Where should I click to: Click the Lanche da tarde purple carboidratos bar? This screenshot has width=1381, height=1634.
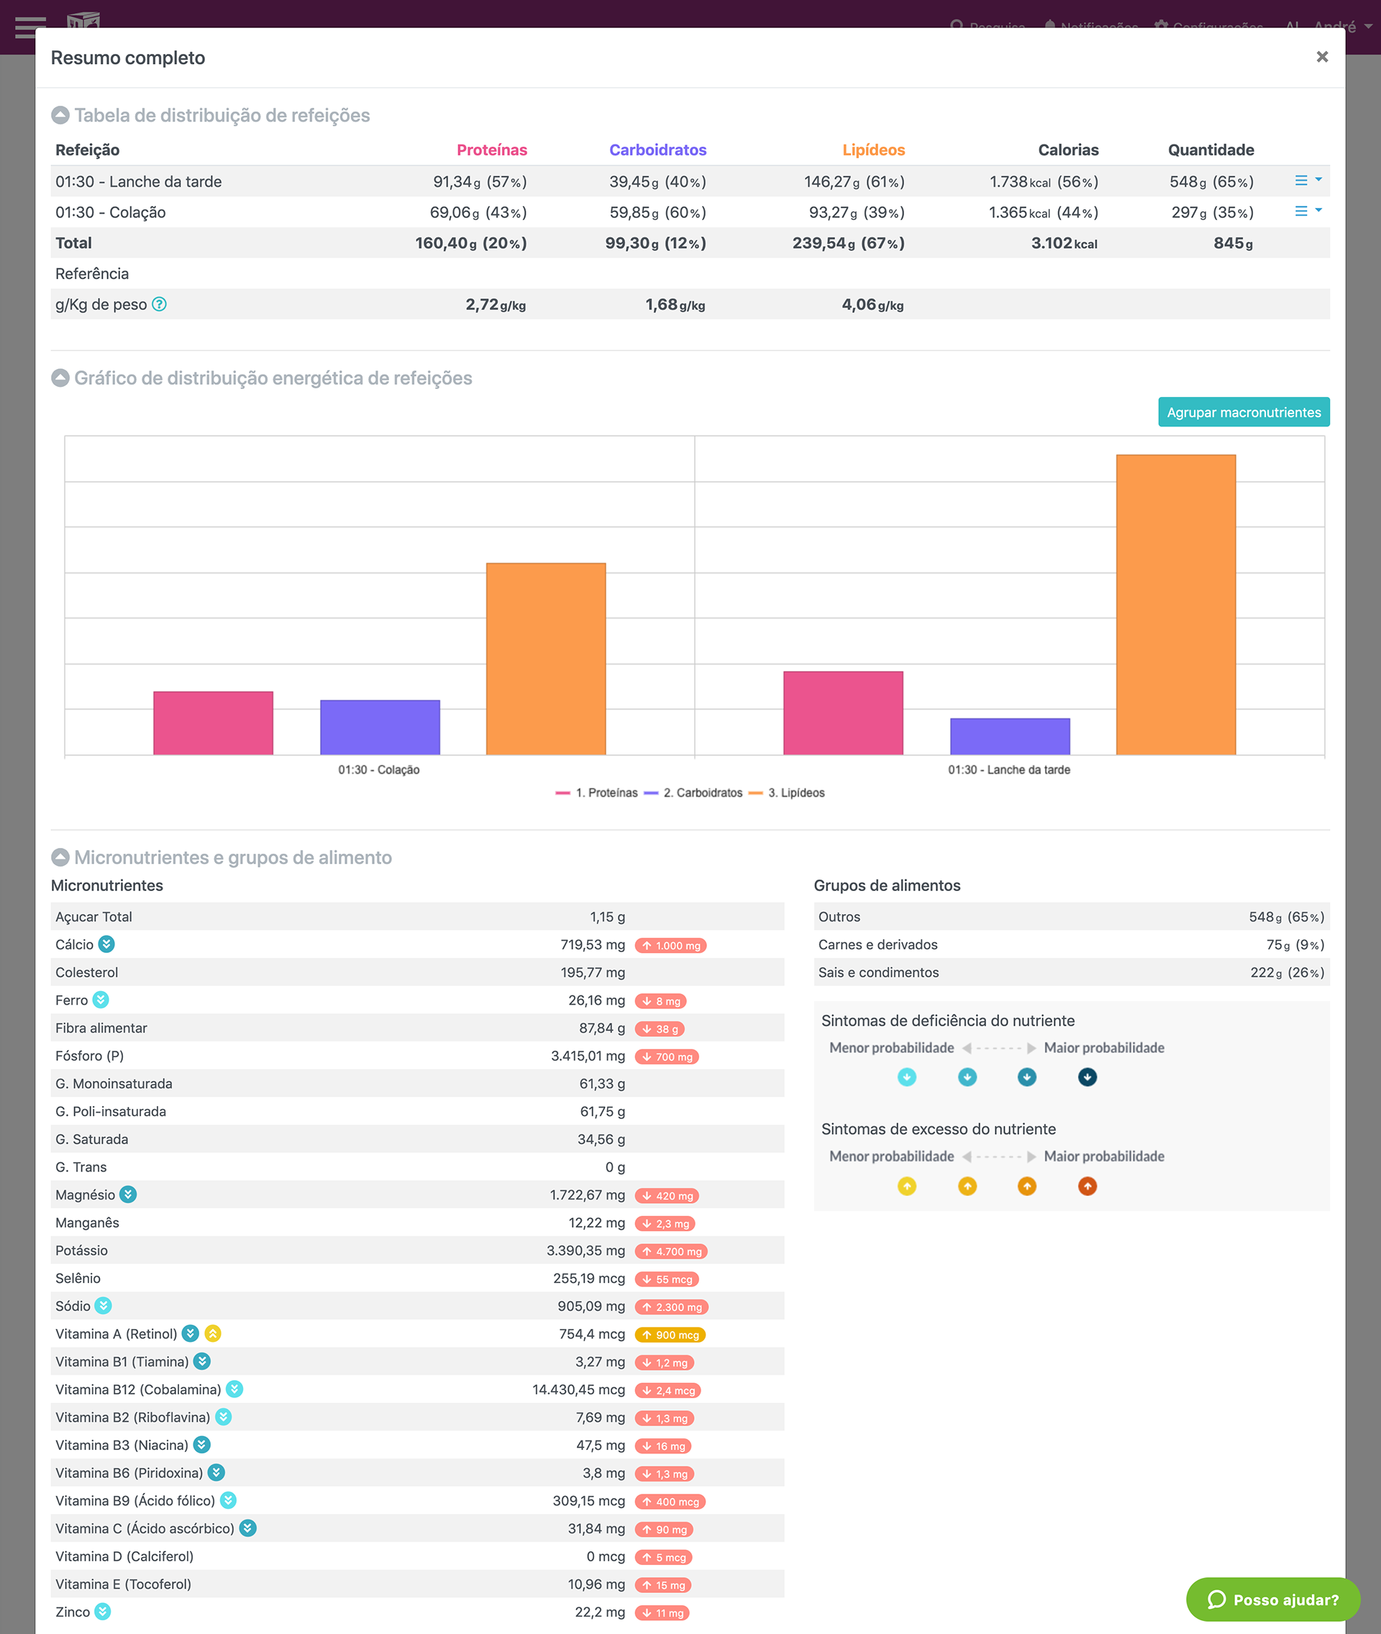[1010, 736]
